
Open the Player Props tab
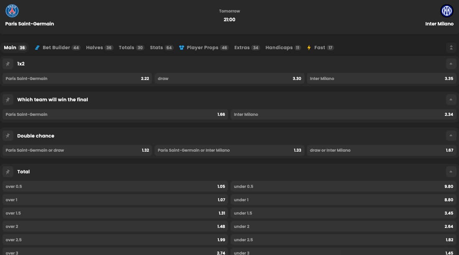coord(204,47)
